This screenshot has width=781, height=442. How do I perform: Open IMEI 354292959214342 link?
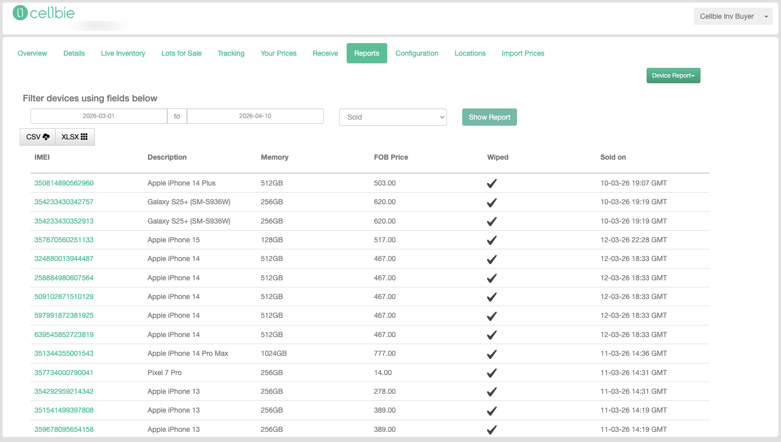[64, 391]
